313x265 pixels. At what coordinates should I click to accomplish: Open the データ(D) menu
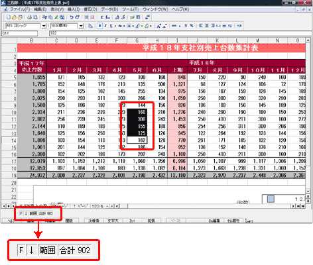coord(109,9)
